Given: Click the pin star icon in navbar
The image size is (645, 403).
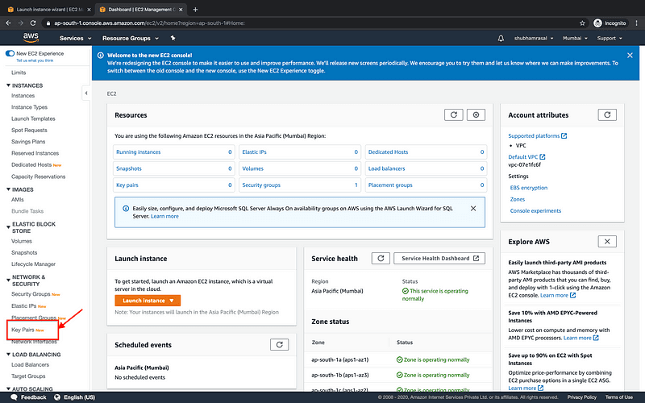Looking at the screenshot, I should [x=173, y=38].
